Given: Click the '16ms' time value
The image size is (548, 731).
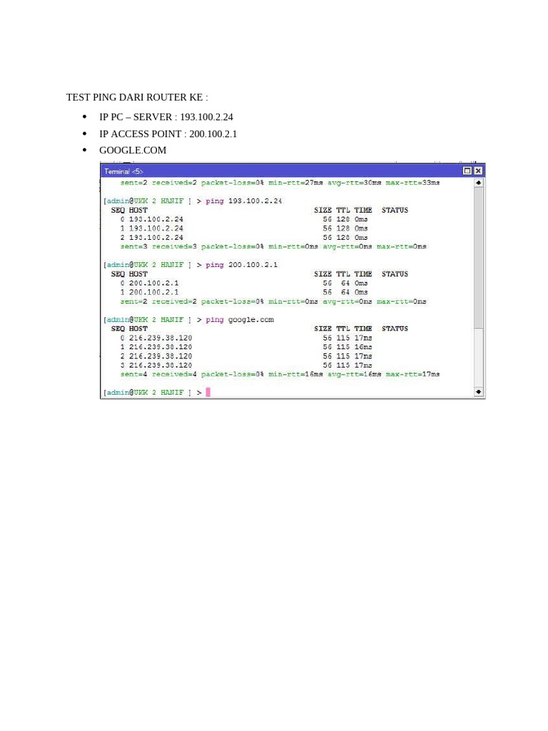Looking at the screenshot, I should pos(363,347).
